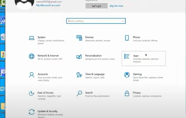Select the Apps category title
186x118 pixels.
point(136,56)
